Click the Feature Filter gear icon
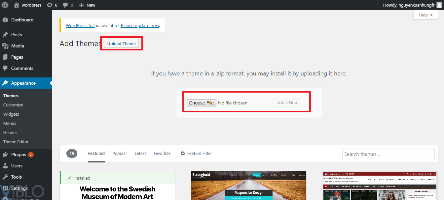The height and width of the screenshot is (200, 444). 183,153
